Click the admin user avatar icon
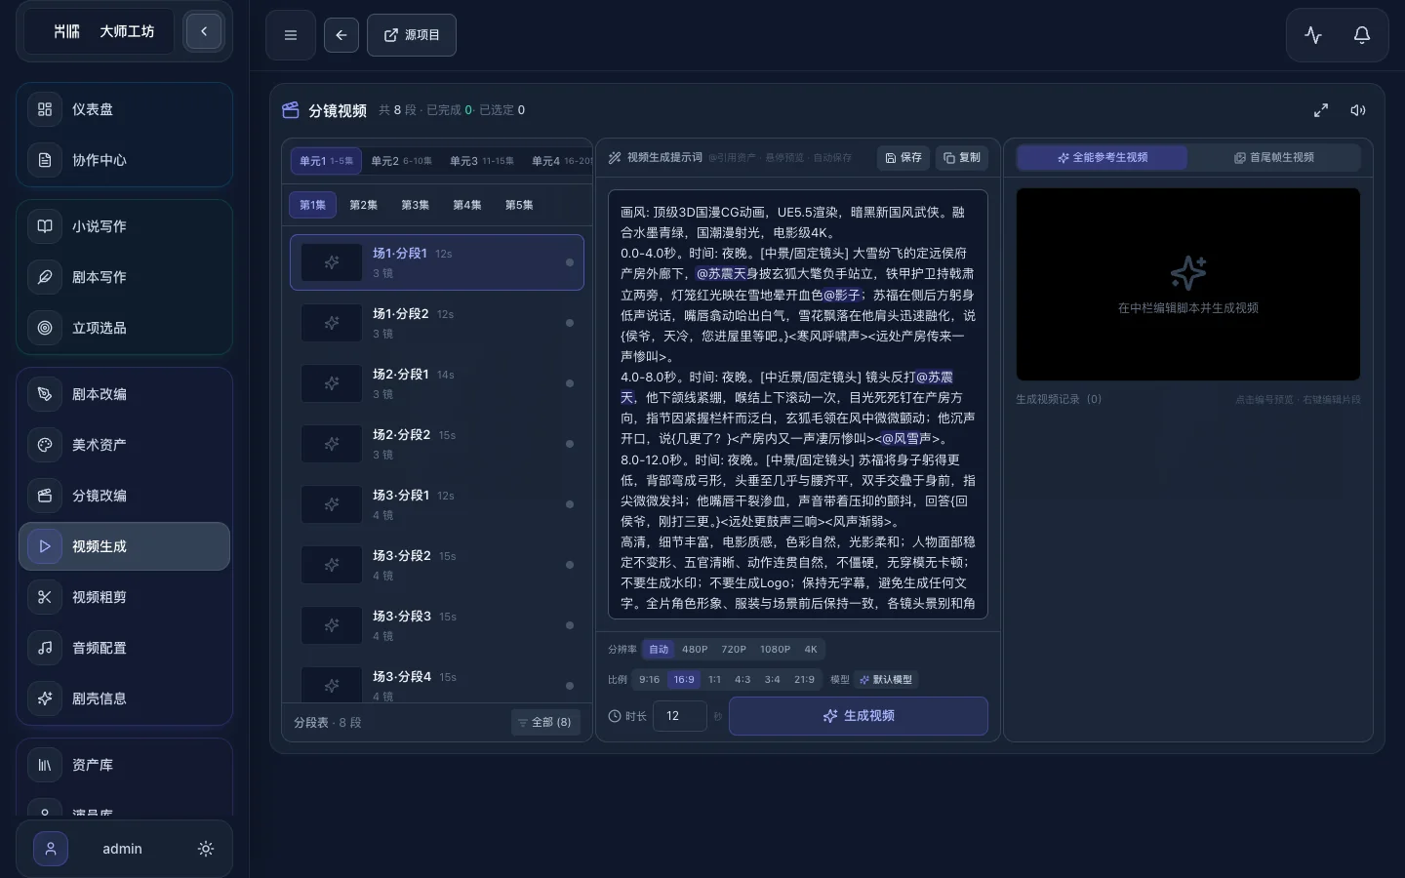 51,849
